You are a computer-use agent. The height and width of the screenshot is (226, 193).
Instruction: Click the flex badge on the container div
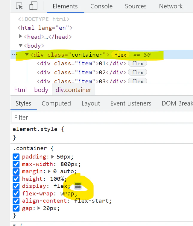(x=121, y=55)
